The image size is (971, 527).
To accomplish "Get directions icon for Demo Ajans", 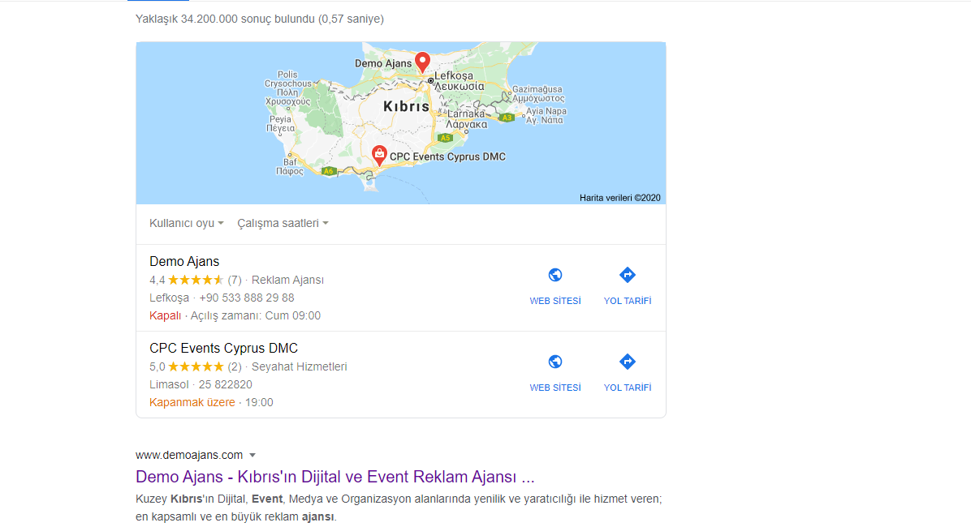I will coord(628,275).
